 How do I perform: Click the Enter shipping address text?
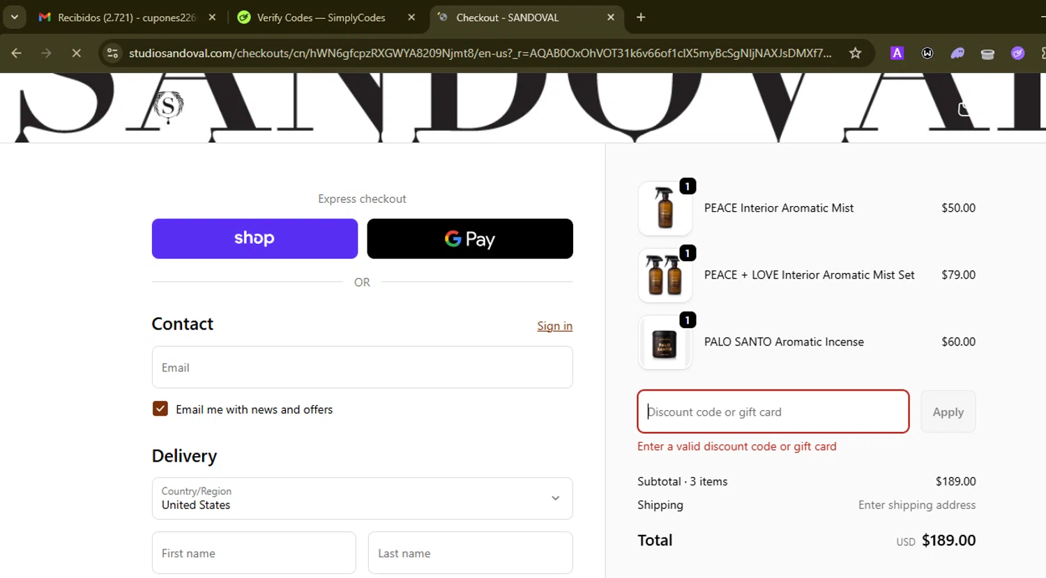917,505
